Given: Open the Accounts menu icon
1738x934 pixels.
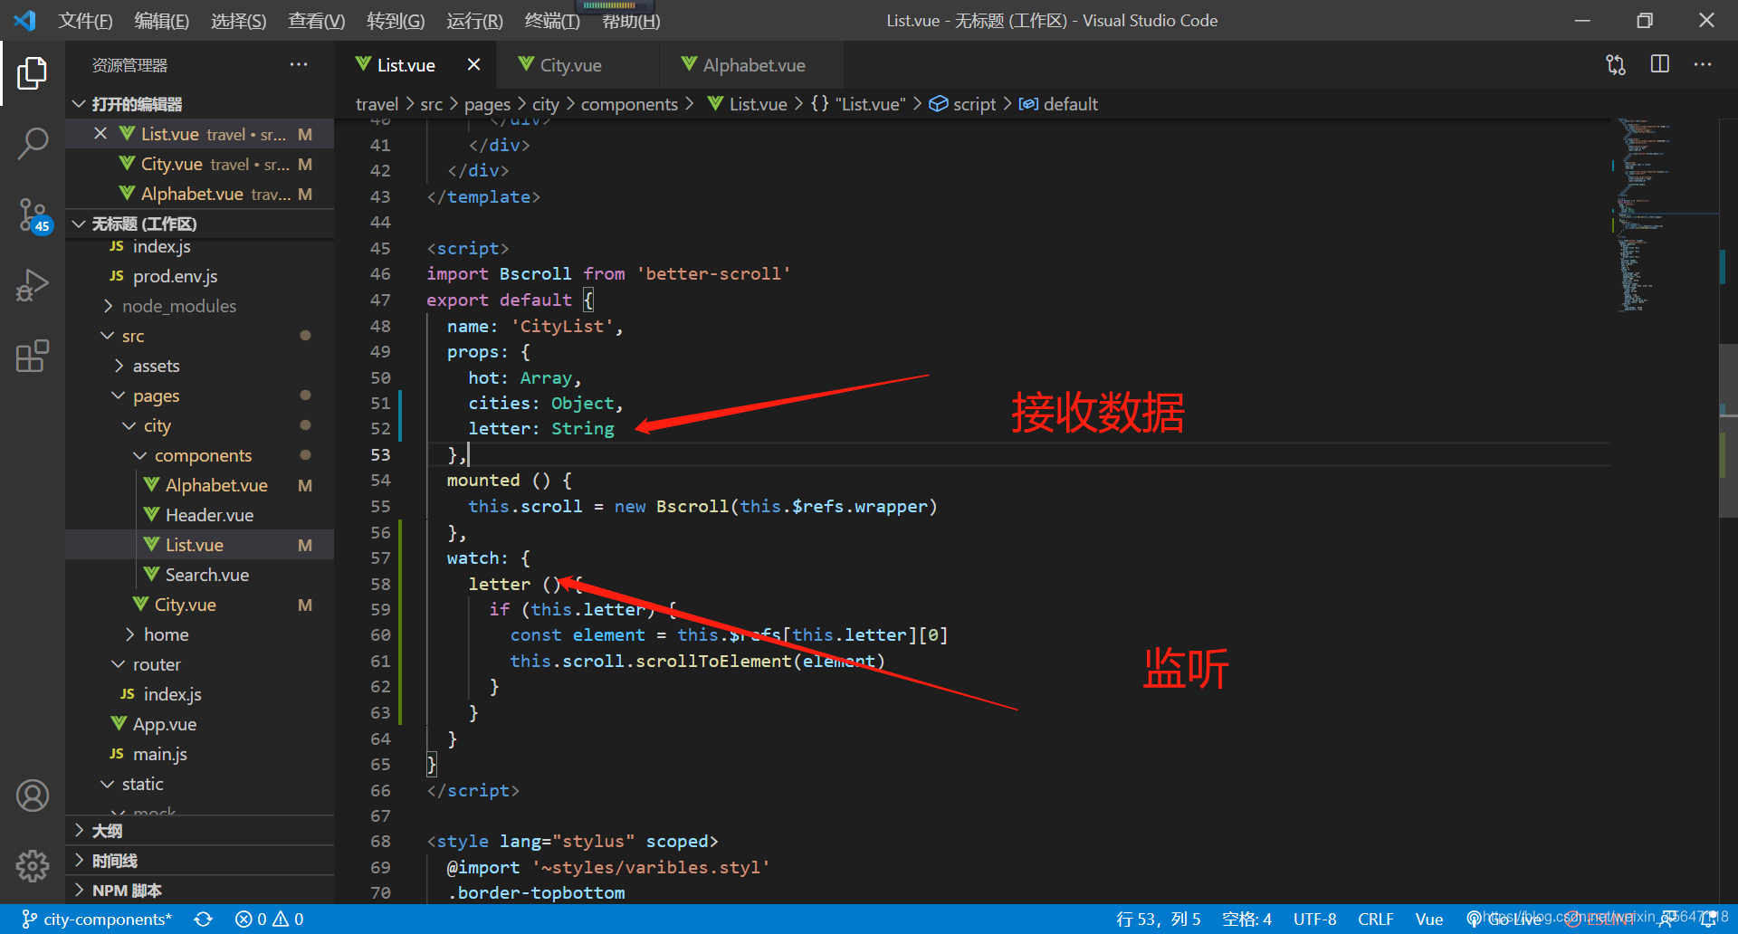Looking at the screenshot, I should [33, 796].
